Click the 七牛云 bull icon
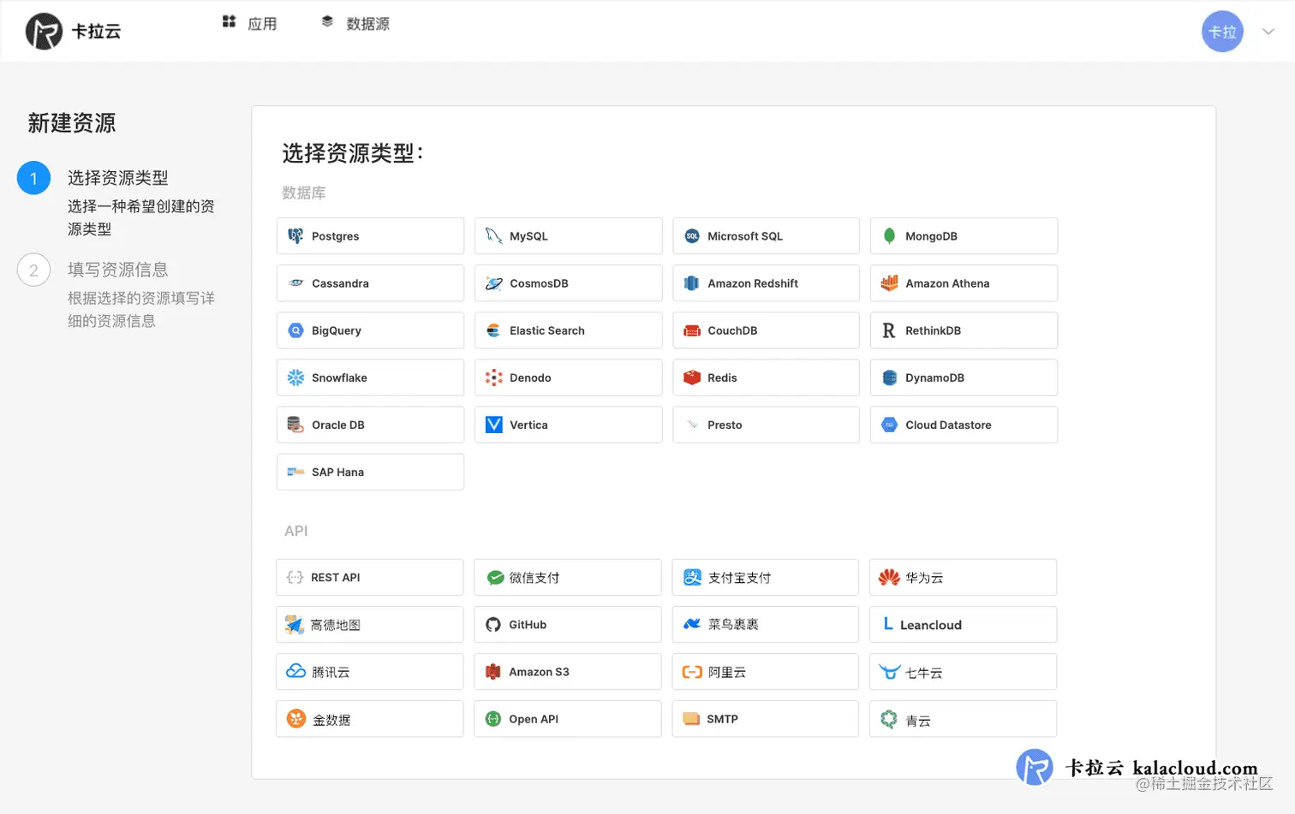Screen dimensions: 1295x814 890,672
